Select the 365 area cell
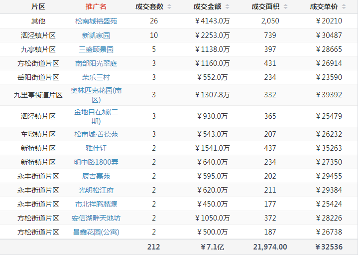This screenshot has height=256, width=358. pyautogui.click(x=270, y=116)
